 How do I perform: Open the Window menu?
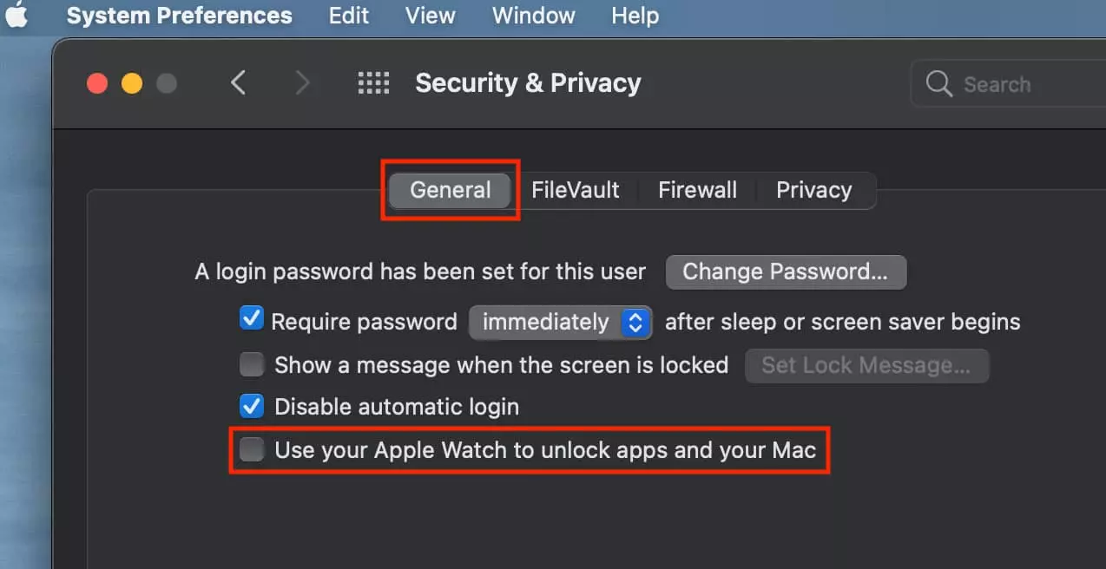[532, 15]
